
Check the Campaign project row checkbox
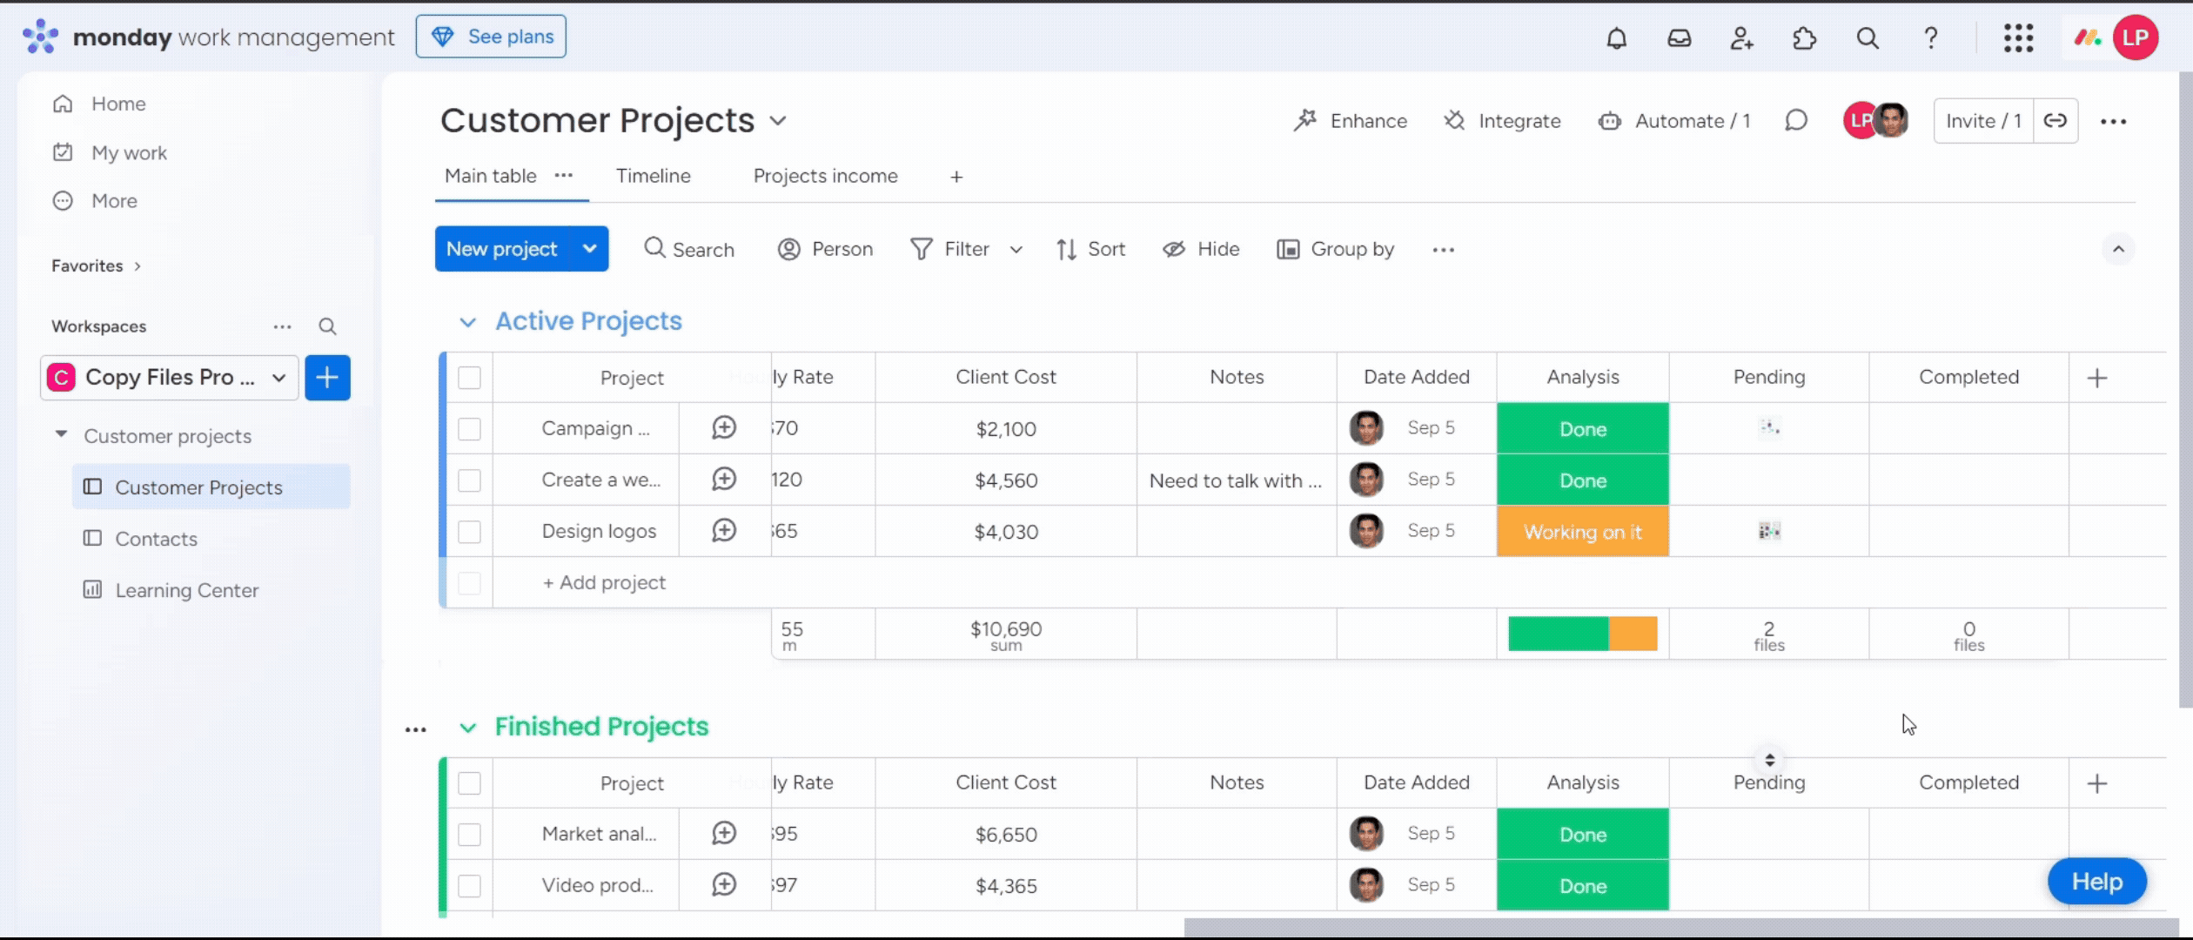[469, 429]
